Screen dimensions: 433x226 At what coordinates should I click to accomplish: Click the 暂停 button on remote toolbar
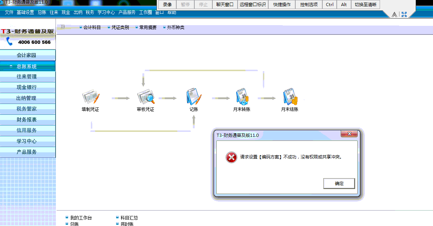pos(185,5)
